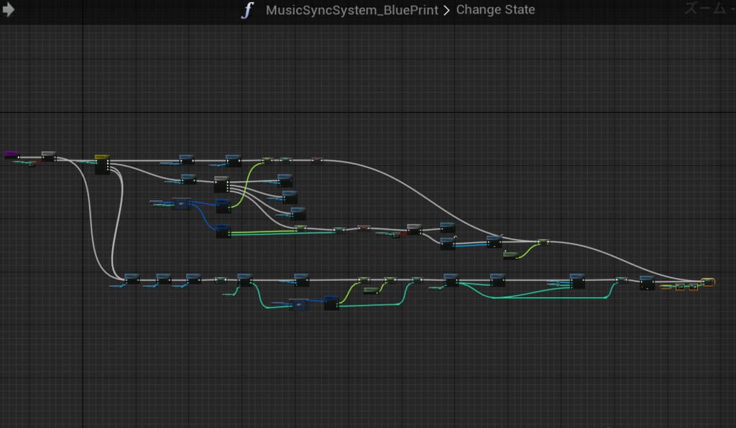Select the small red node on the top execution row
Screen dimensions: 736x428
point(317,160)
